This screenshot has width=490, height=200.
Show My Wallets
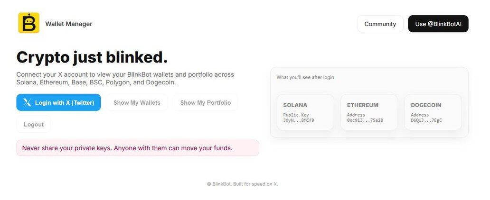[137, 102]
